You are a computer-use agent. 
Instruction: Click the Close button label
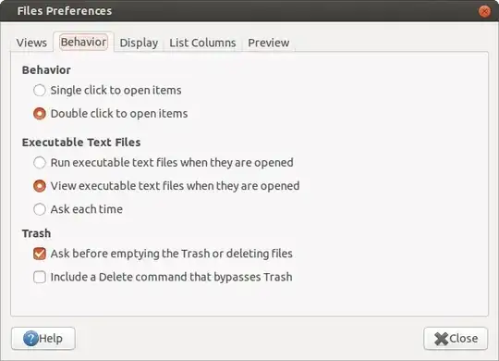click(x=463, y=339)
